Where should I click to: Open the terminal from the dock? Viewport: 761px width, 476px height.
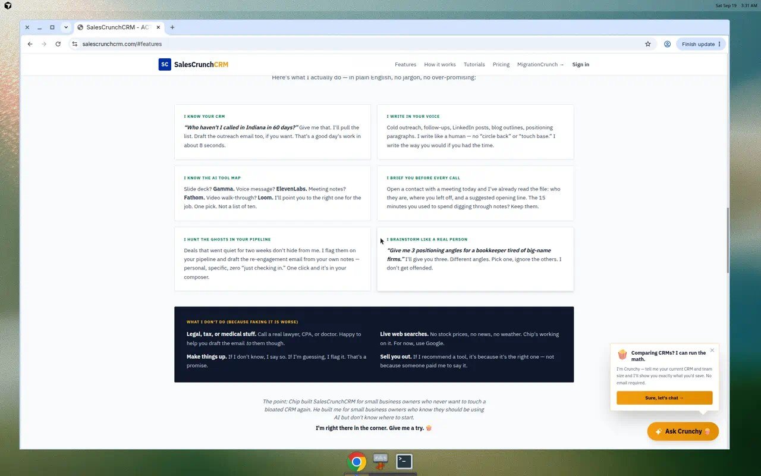404,461
